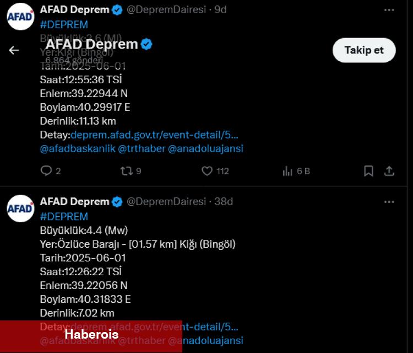Open the AFAD avatar on the second tweet
This screenshot has height=353, width=413.
coord(20,208)
